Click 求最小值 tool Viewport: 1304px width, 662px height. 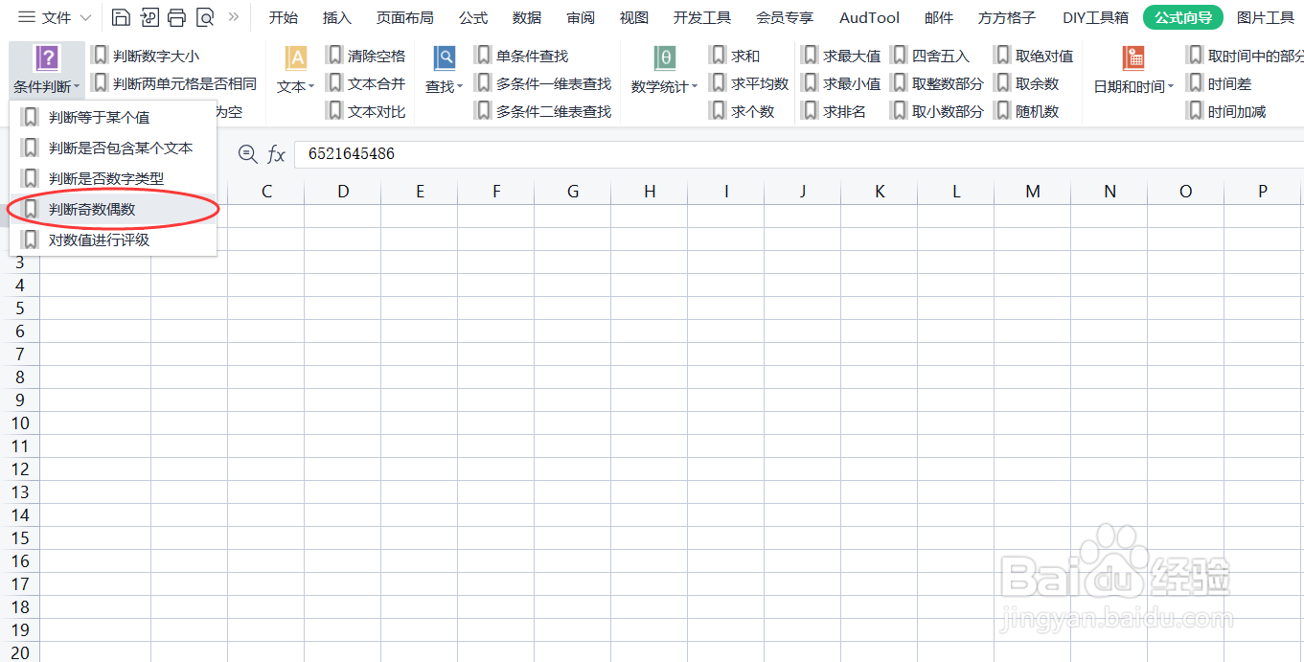pyautogui.click(x=841, y=83)
